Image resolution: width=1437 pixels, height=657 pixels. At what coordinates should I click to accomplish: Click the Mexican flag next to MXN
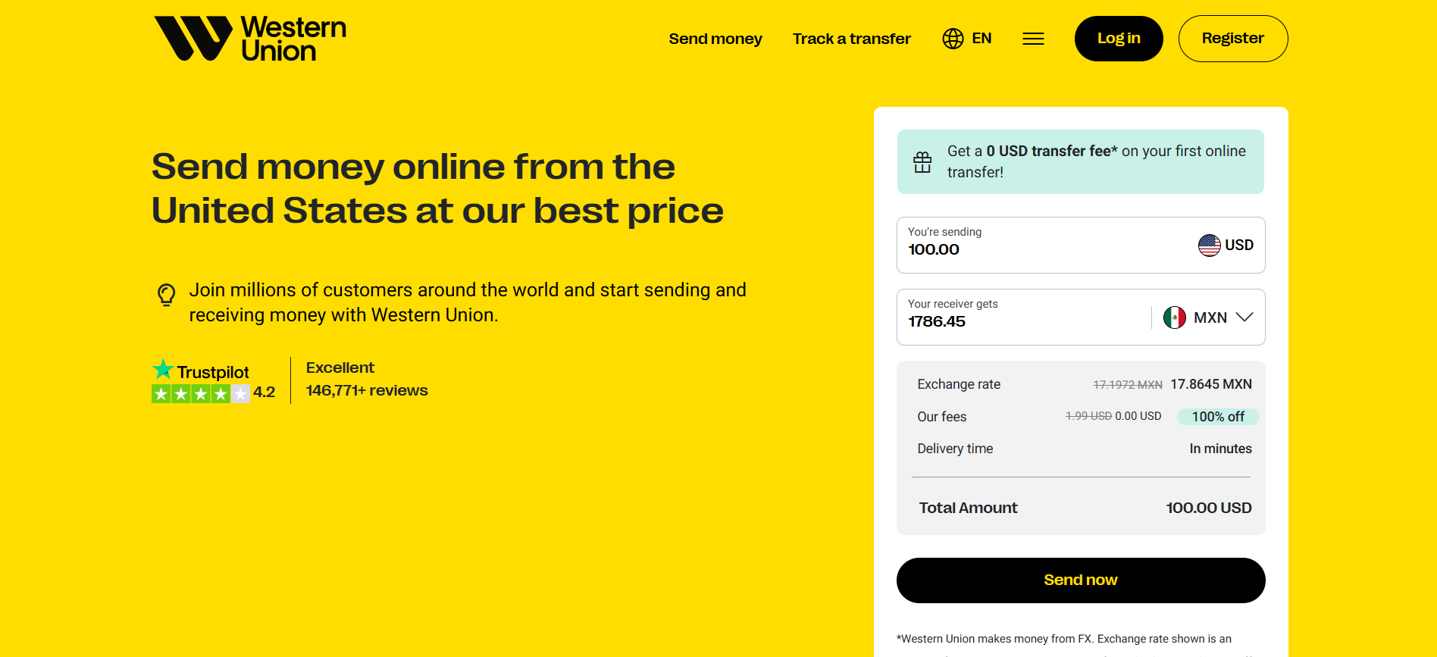click(x=1175, y=317)
